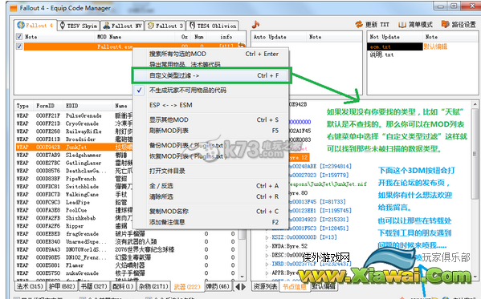
Task: Expand the KSIZ node in the tree
Action: (x=267, y=237)
